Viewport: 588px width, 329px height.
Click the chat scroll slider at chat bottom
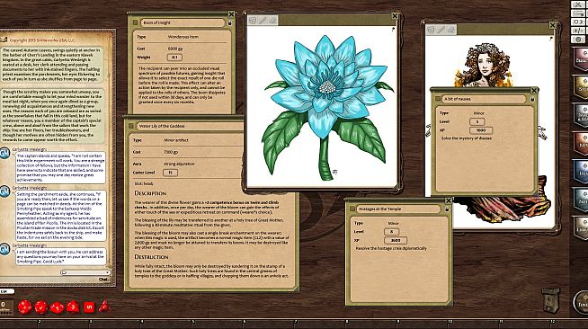pyautogui.click(x=85, y=272)
